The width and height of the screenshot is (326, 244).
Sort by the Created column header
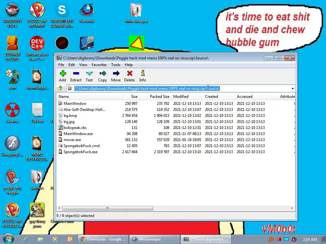[219, 97]
